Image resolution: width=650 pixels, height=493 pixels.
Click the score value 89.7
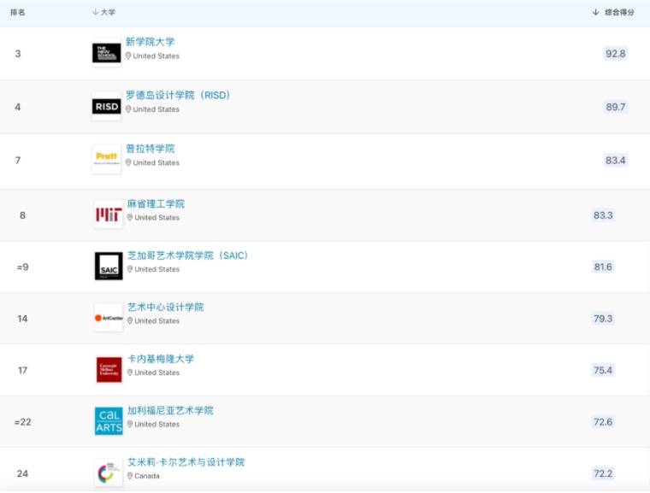(x=615, y=107)
